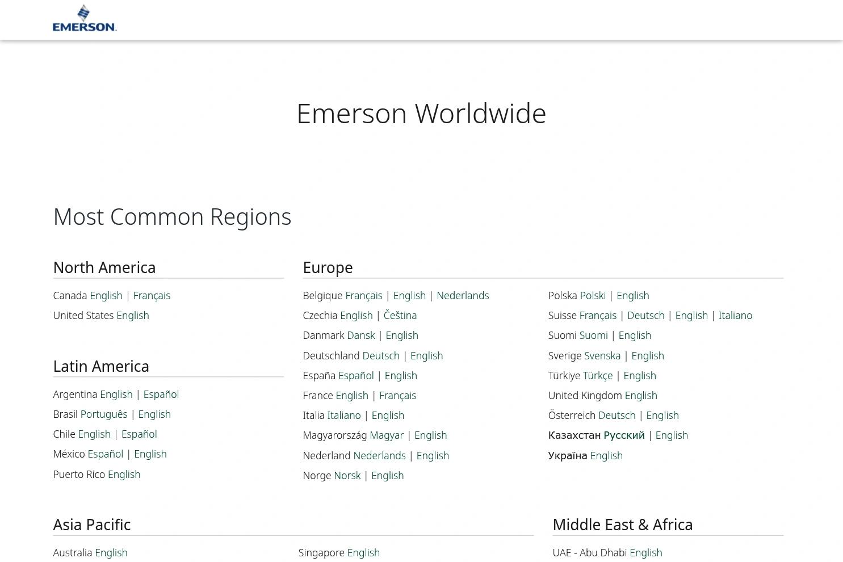Click the Most Common Regions heading
The height and width of the screenshot is (562, 843).
click(x=172, y=216)
